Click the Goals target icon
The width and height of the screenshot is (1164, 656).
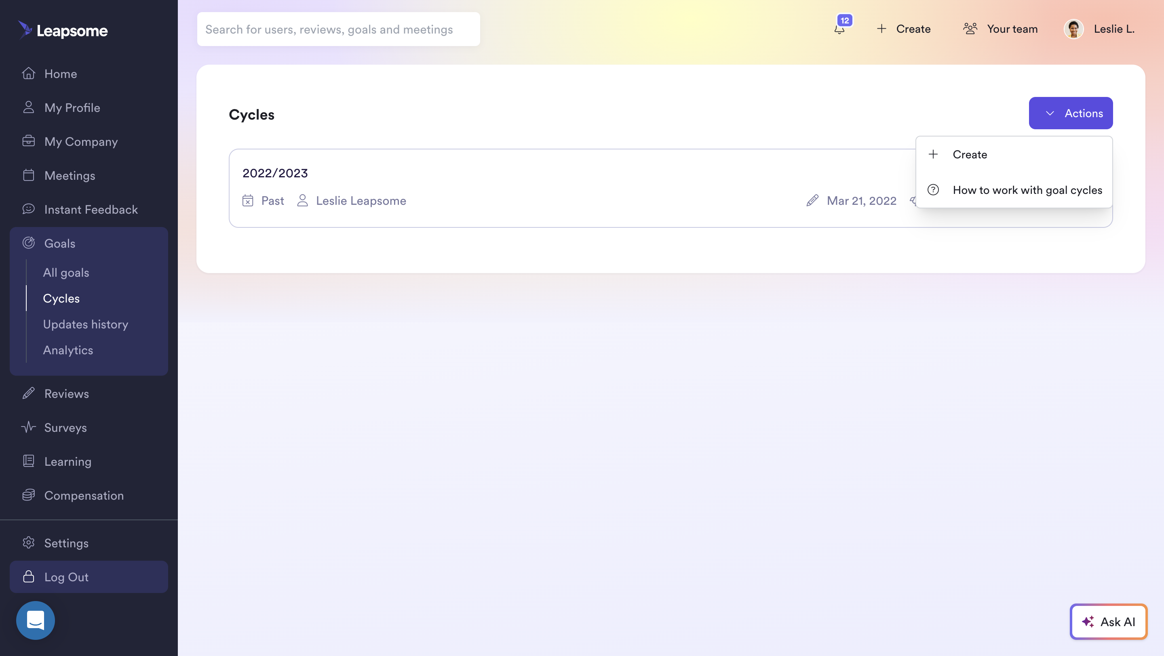28,243
